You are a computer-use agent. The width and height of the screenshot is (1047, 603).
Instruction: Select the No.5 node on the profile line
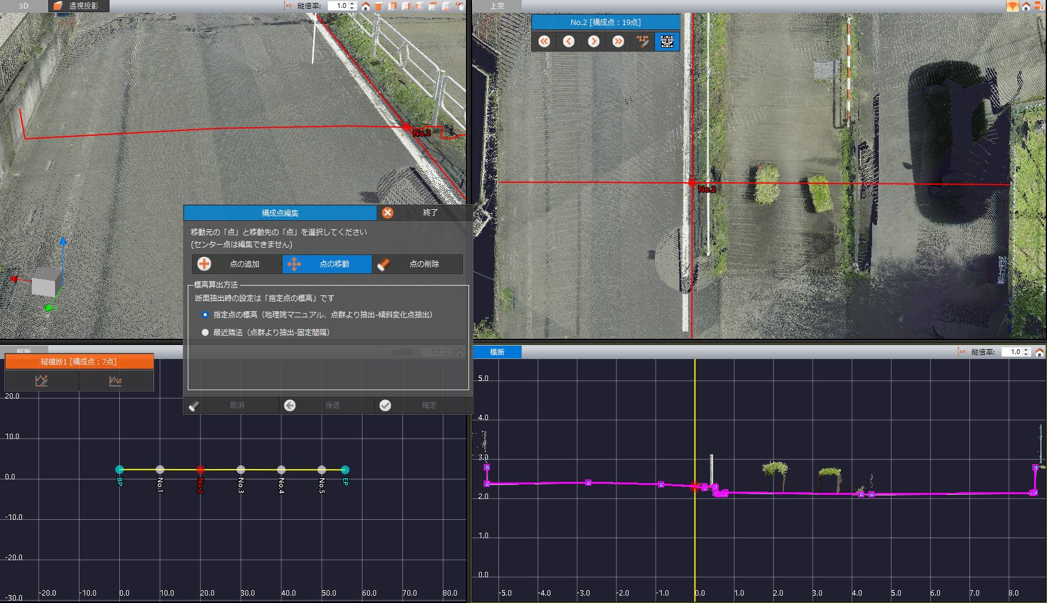click(321, 470)
